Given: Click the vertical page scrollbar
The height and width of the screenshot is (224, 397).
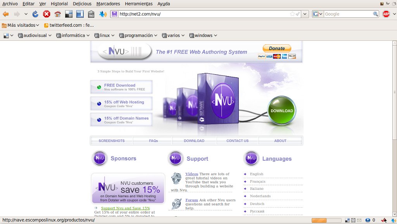Looking at the screenshot, I should (x=394, y=128).
